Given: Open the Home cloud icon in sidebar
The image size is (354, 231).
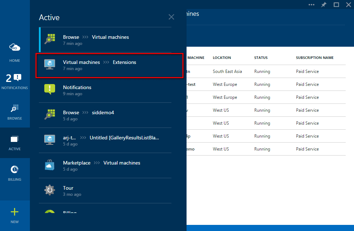Looking at the screenshot, I should click(x=15, y=52).
